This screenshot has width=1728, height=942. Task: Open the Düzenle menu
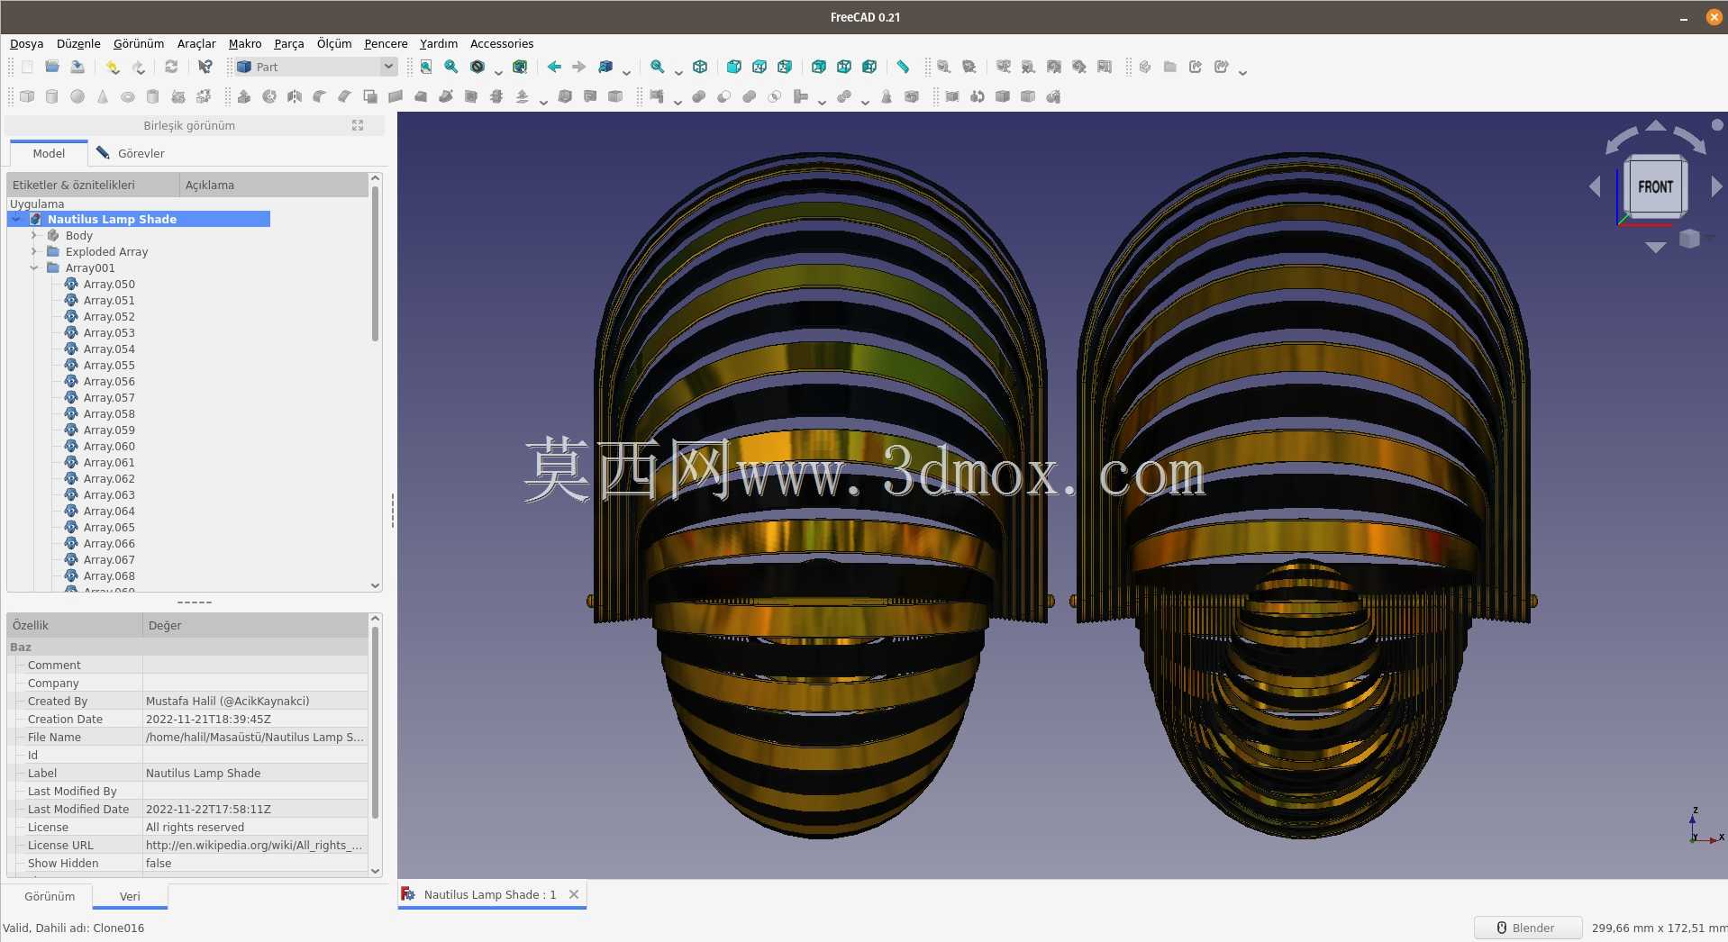click(x=78, y=43)
